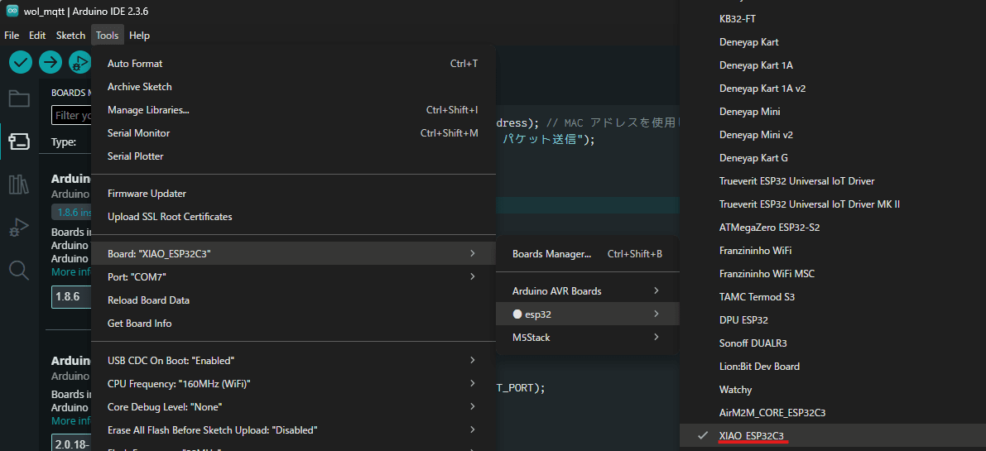The width and height of the screenshot is (986, 451).
Task: Select the Lion:Bit Dev Board
Action: [x=833, y=367]
